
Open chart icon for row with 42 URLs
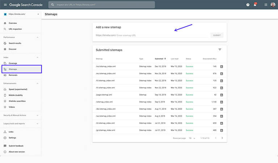222,95
